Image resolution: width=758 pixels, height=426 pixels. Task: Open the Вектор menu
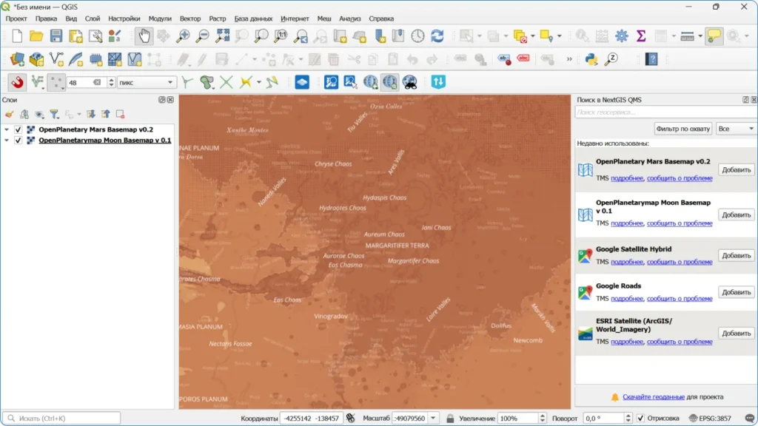tap(190, 18)
